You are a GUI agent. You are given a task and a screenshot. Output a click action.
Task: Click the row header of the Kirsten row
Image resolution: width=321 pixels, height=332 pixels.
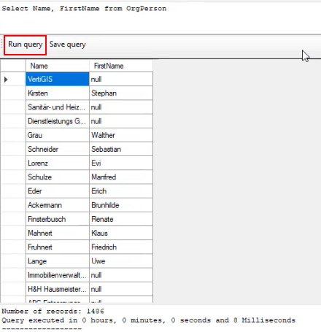coord(13,93)
